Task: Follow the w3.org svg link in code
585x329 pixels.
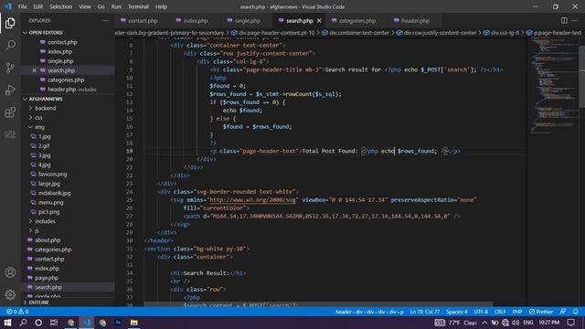Action: [252, 200]
